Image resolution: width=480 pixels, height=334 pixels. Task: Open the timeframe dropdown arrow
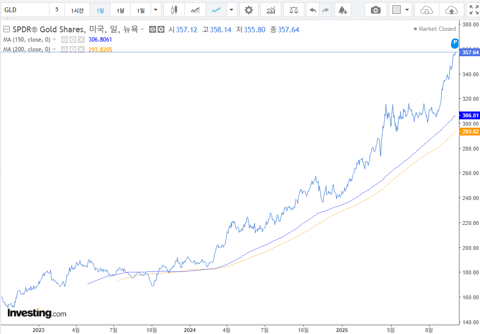point(156,10)
